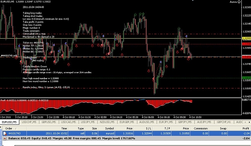Switch to the EURUSD,M5 chart tab
Viewport: 251px width, 146px height.
coord(9,122)
